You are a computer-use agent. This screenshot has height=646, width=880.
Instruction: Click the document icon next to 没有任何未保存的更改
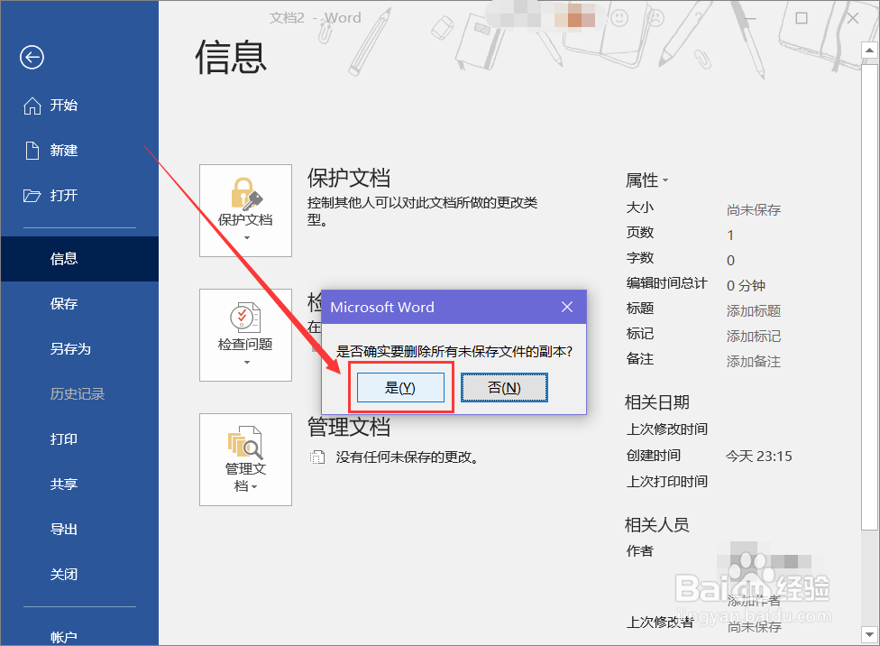pos(317,457)
